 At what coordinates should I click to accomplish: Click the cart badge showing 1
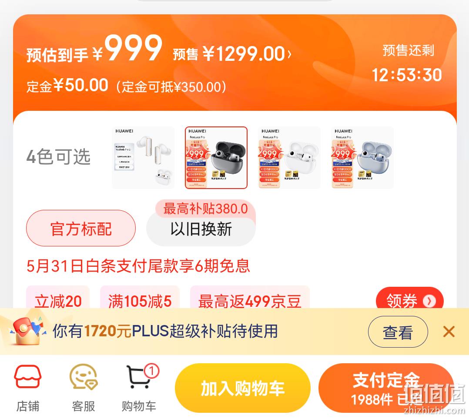click(152, 371)
